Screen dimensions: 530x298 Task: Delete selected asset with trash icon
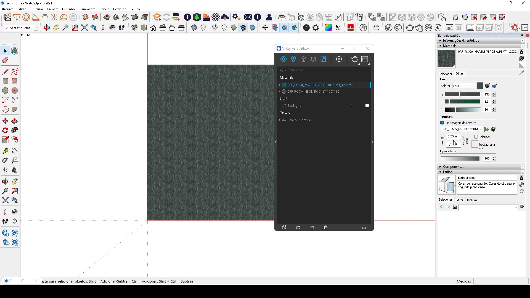click(x=326, y=227)
